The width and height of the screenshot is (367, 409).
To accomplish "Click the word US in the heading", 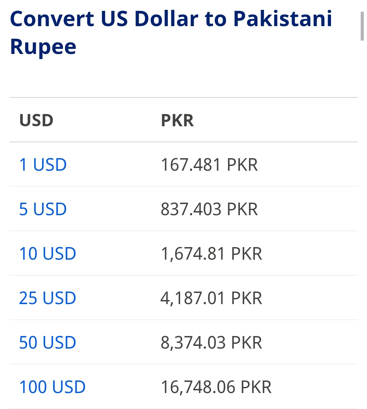I will point(115,19).
